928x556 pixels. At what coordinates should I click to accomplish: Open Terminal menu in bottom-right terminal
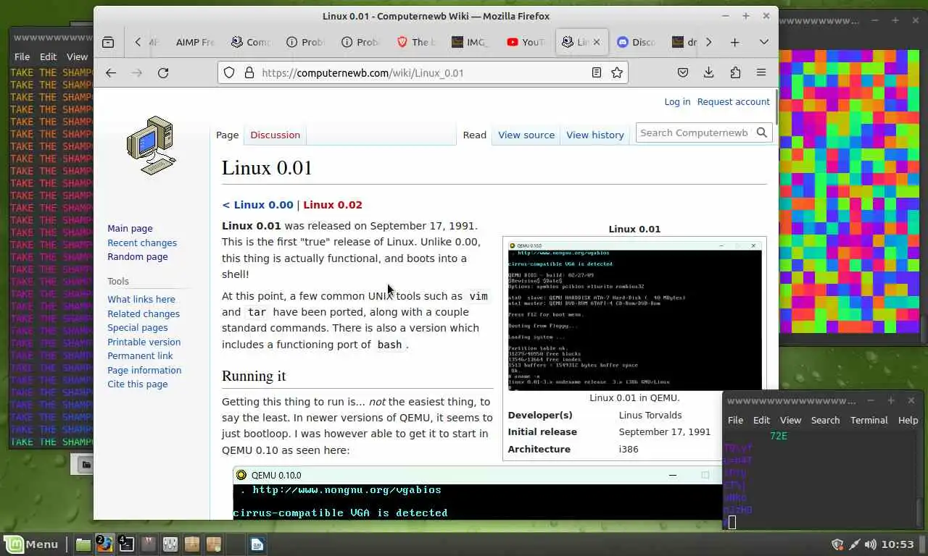(869, 420)
